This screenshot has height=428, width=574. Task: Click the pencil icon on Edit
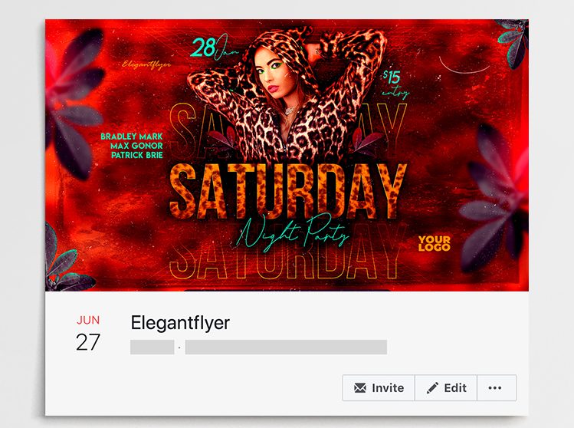[x=432, y=387]
